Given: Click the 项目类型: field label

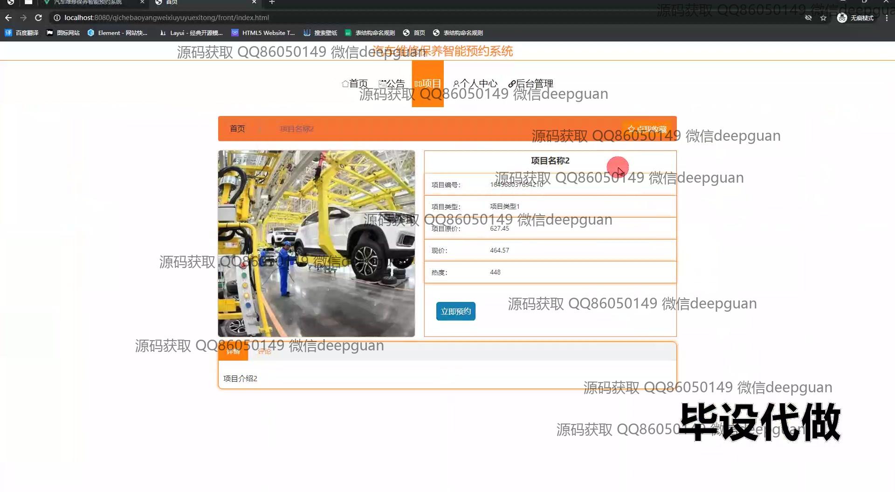Looking at the screenshot, I should (446, 207).
